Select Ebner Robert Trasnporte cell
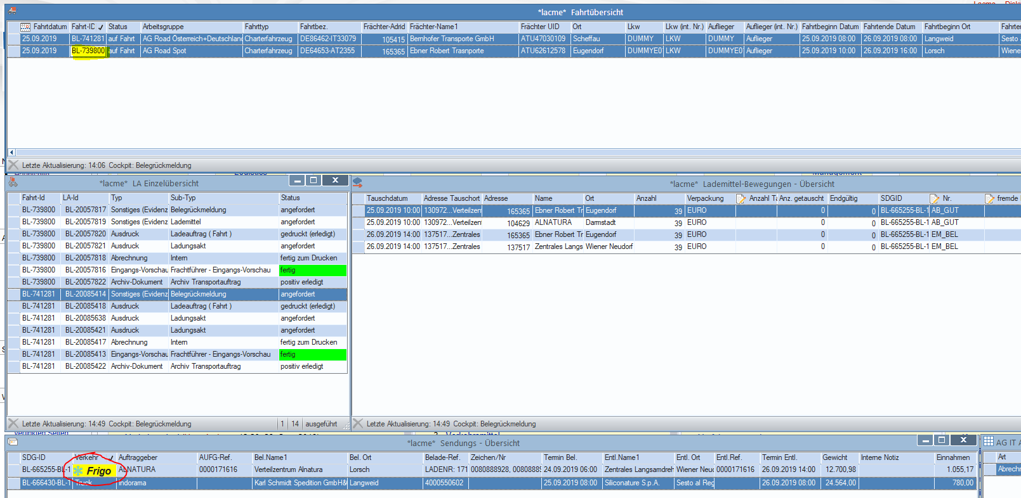 click(x=463, y=51)
